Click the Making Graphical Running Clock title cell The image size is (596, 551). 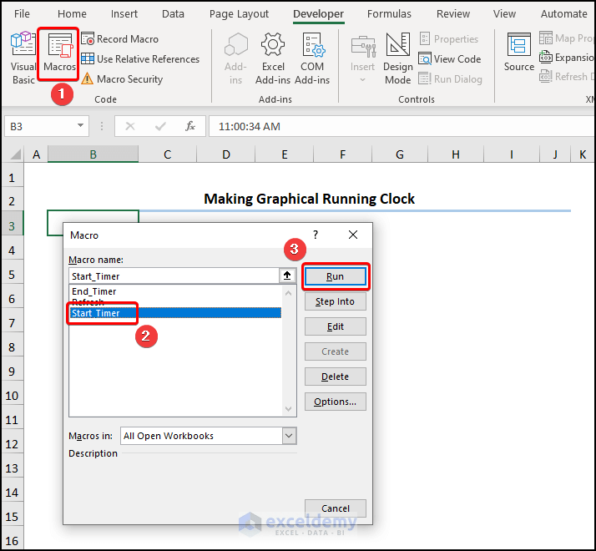[x=309, y=199]
